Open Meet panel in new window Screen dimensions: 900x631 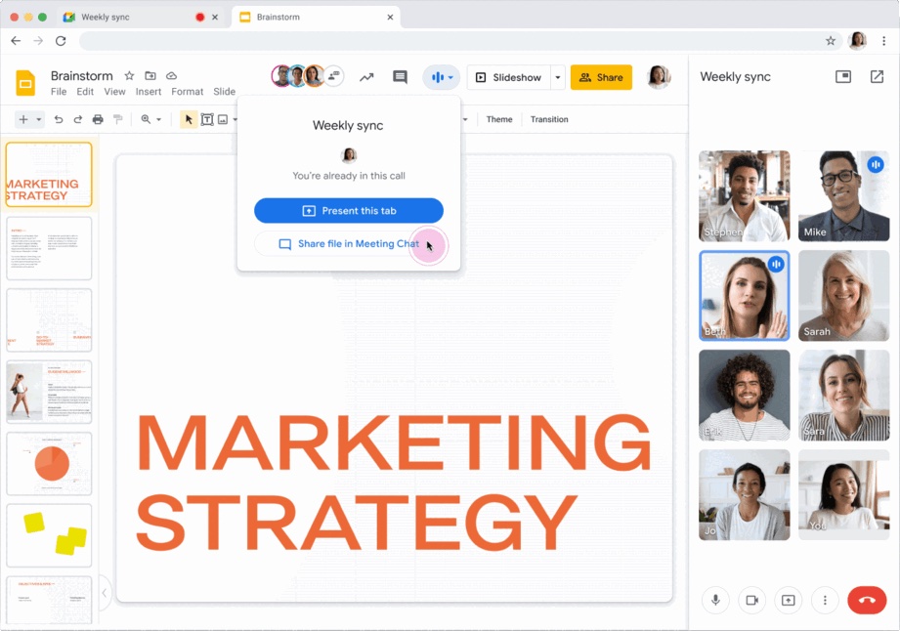(x=876, y=77)
